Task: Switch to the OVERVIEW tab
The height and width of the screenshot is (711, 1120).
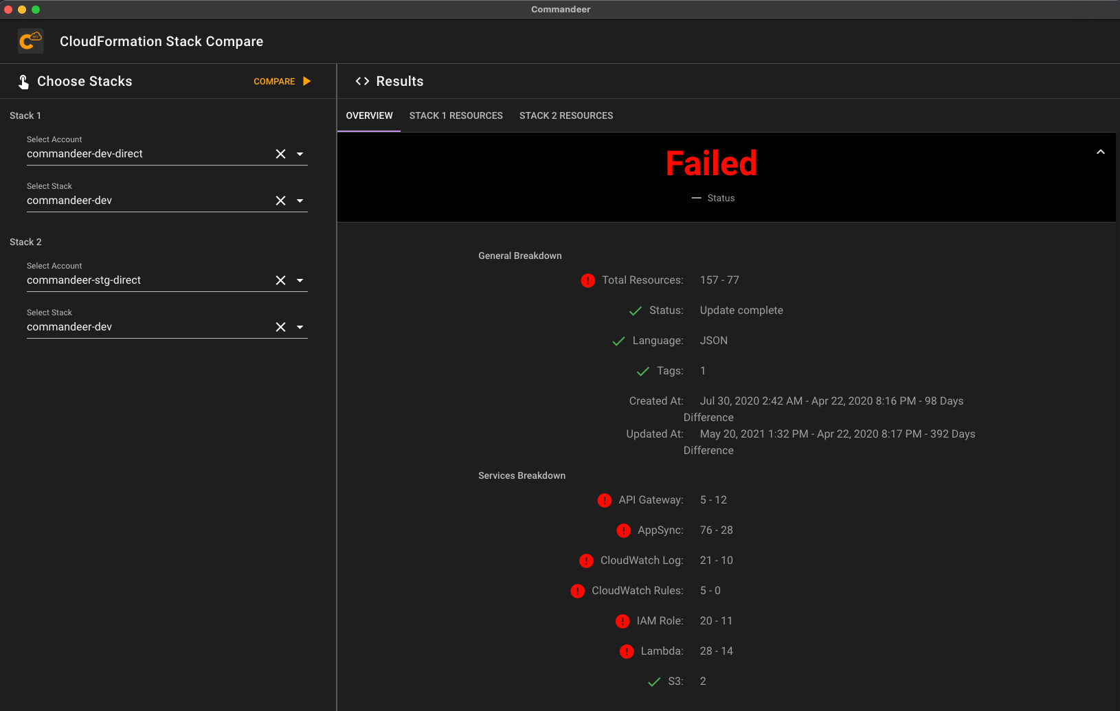Action: coord(369,115)
